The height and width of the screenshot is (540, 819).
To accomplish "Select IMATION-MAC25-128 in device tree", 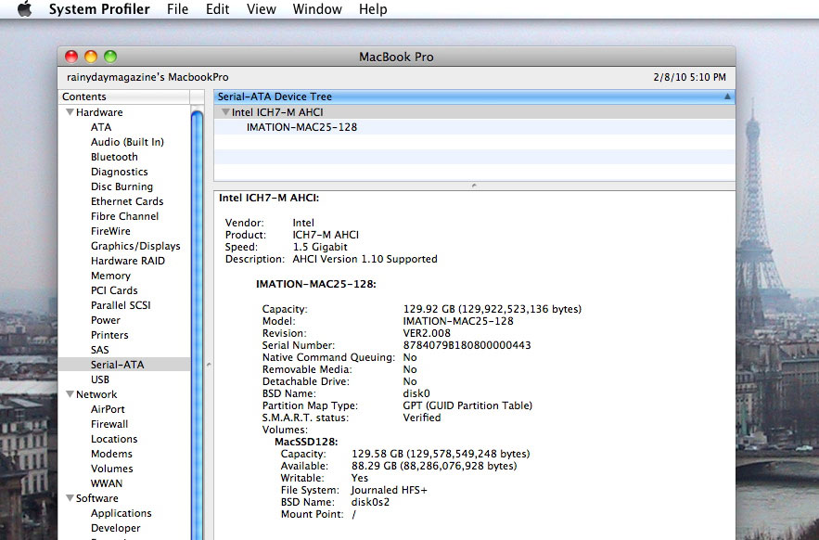I will pyautogui.click(x=301, y=127).
